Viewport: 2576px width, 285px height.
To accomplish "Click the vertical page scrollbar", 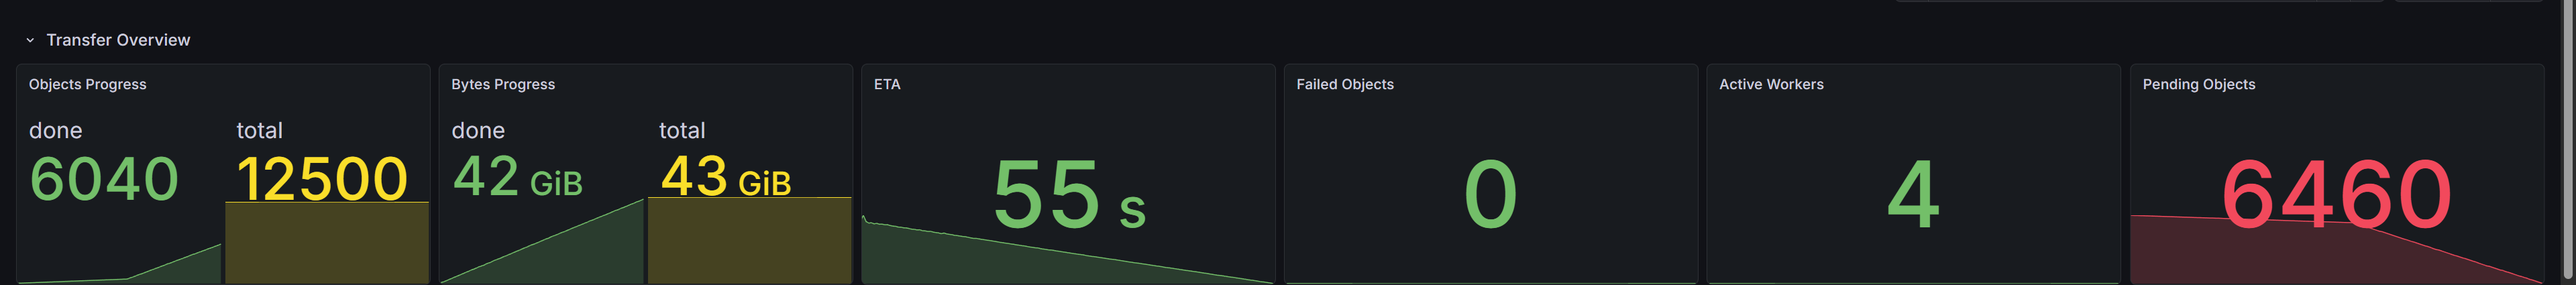I will (2568, 140).
